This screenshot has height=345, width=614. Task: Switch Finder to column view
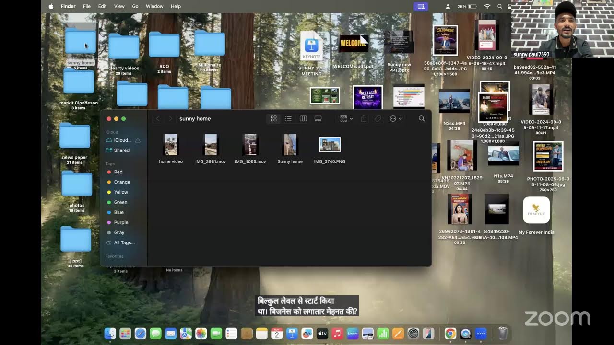(303, 119)
